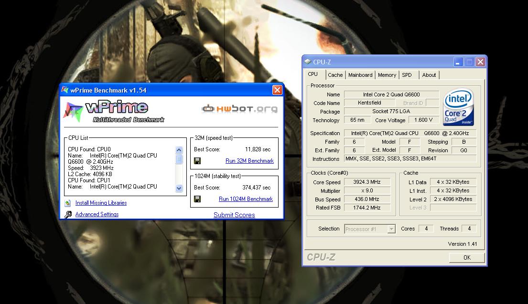This screenshot has width=528, height=304.
Task: Click the L2 Cache: 4096 KB line
Action: pyautogui.click(x=90, y=174)
